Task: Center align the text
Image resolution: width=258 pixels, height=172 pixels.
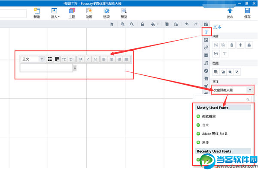Action: point(112,59)
